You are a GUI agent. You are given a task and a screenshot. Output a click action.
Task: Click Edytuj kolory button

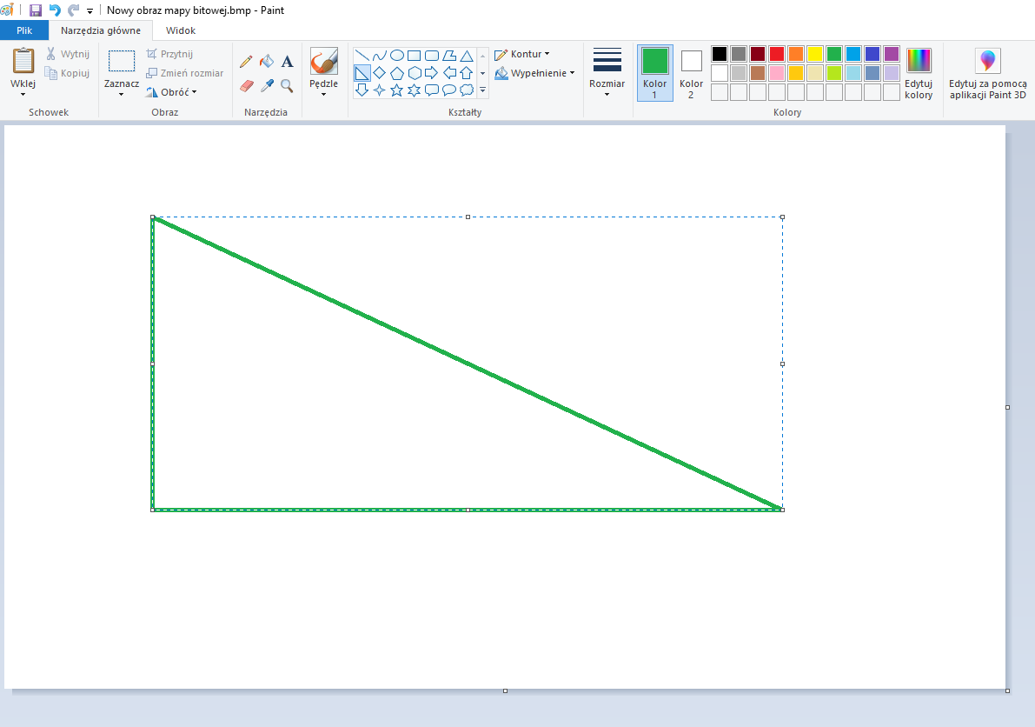(x=918, y=72)
